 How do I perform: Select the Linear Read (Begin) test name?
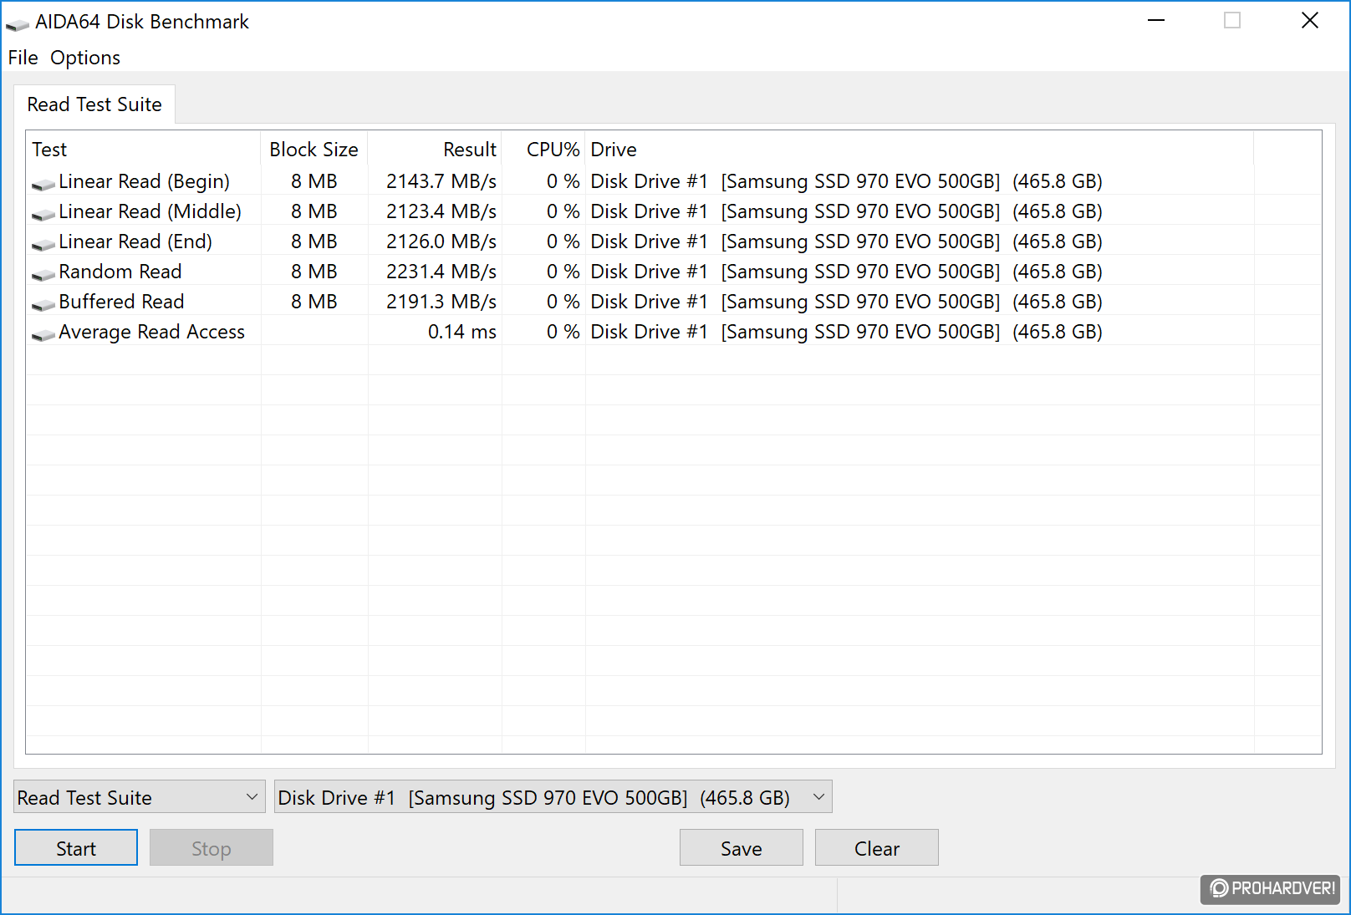coord(144,181)
